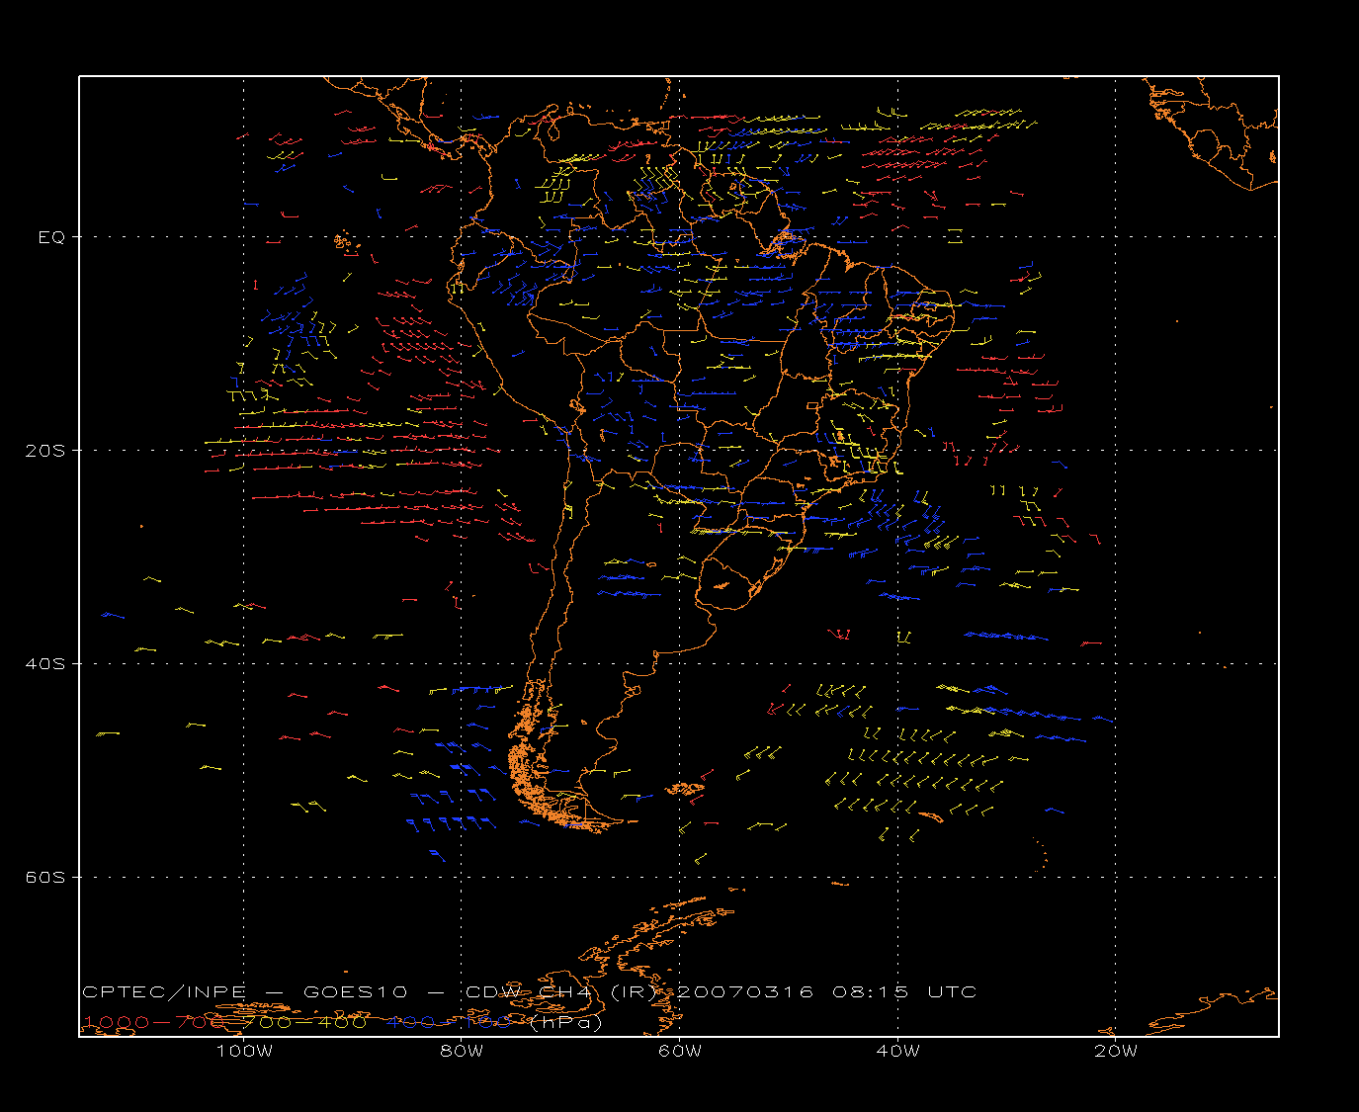
Task: Click the 20W longitude label
Action: tap(1116, 1051)
